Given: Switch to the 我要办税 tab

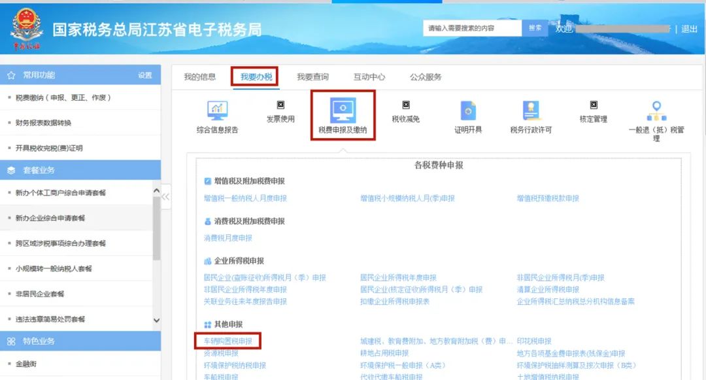Looking at the screenshot, I should [x=255, y=77].
